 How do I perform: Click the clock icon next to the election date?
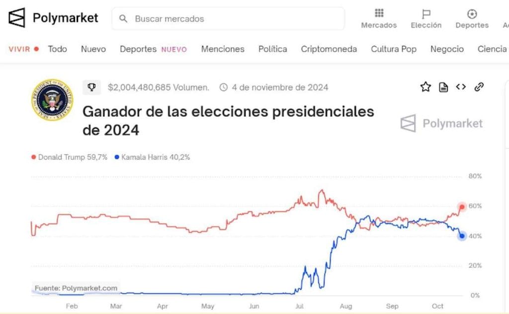223,87
